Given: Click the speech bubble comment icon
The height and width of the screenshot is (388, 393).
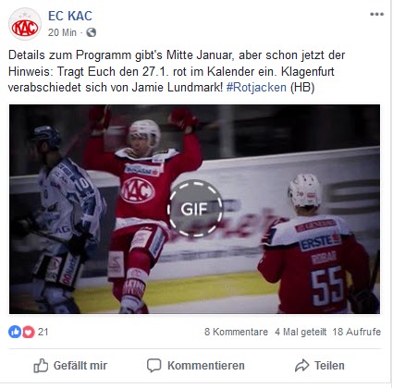Looking at the screenshot, I should click(x=154, y=366).
